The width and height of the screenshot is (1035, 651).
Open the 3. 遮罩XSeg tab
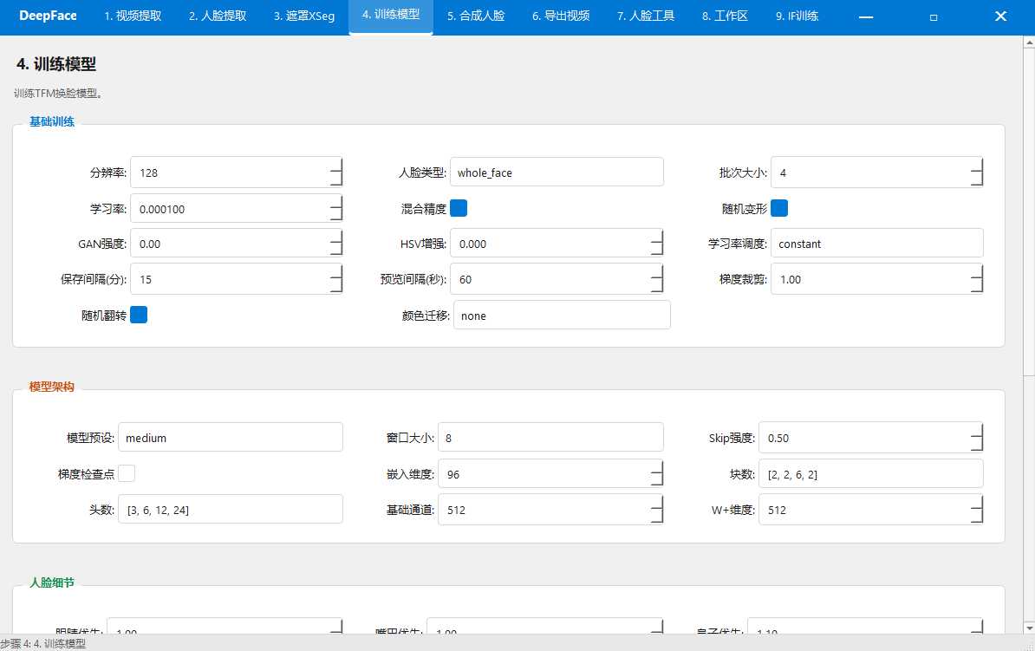coord(304,16)
